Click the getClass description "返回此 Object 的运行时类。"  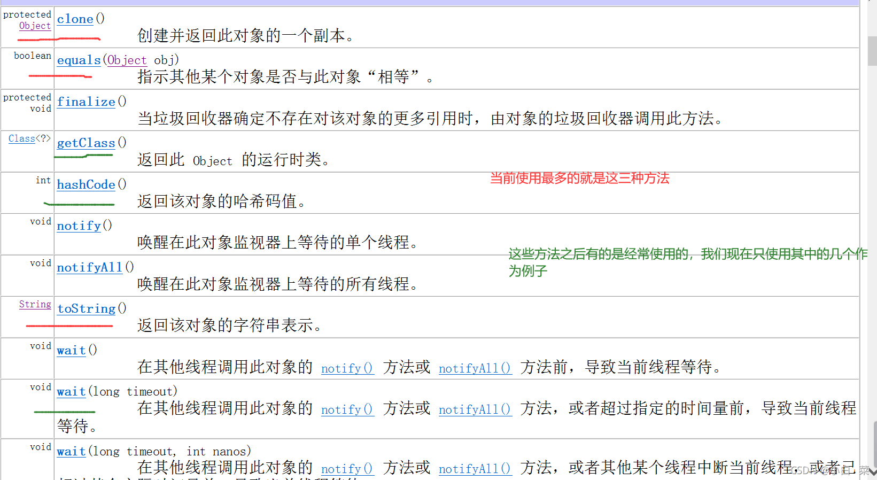[234, 160]
